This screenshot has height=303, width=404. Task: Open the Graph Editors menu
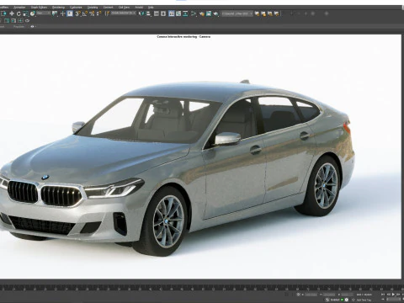(x=39, y=7)
